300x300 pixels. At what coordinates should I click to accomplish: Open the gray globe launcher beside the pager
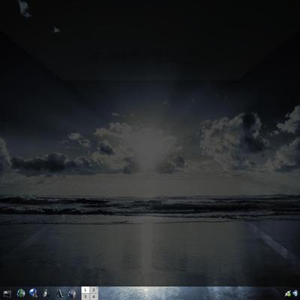[x=72, y=293]
